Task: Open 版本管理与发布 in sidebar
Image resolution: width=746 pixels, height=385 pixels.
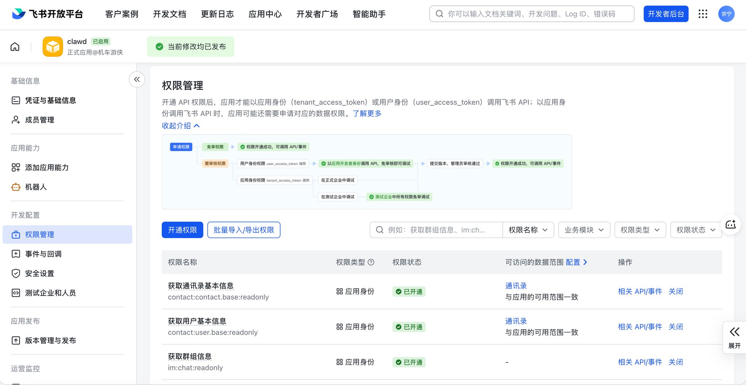Action: pos(67,341)
